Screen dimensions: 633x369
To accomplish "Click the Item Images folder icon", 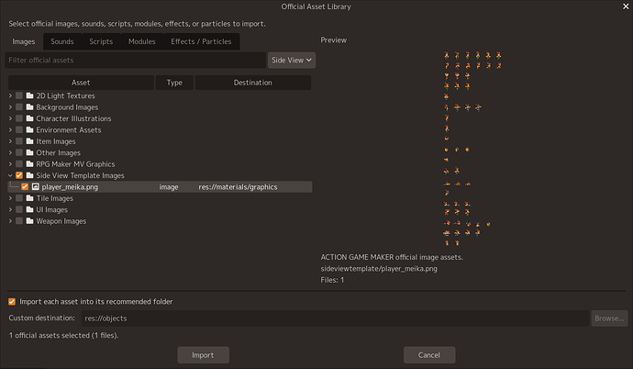I will point(30,140).
